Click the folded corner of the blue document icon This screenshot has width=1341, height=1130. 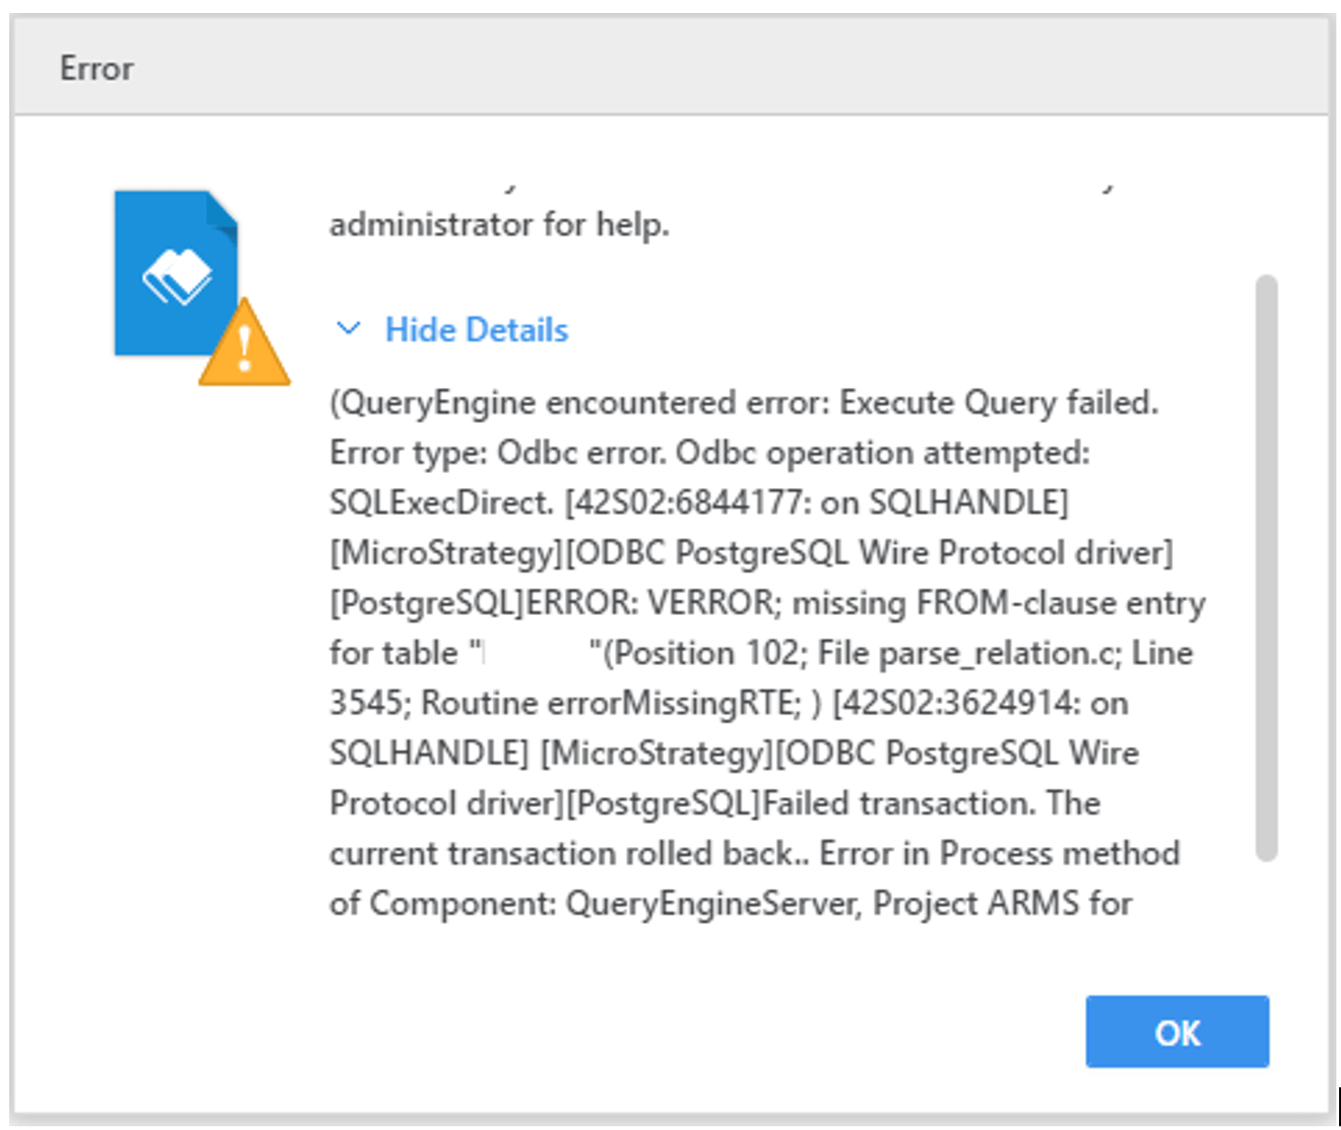[222, 209]
